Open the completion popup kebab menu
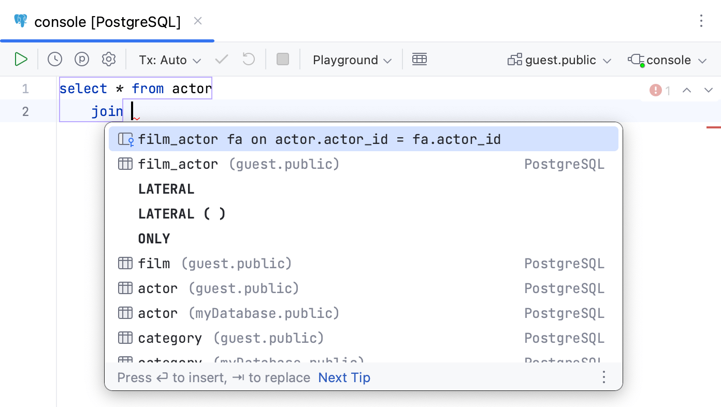This screenshot has width=721, height=407. [x=603, y=377]
